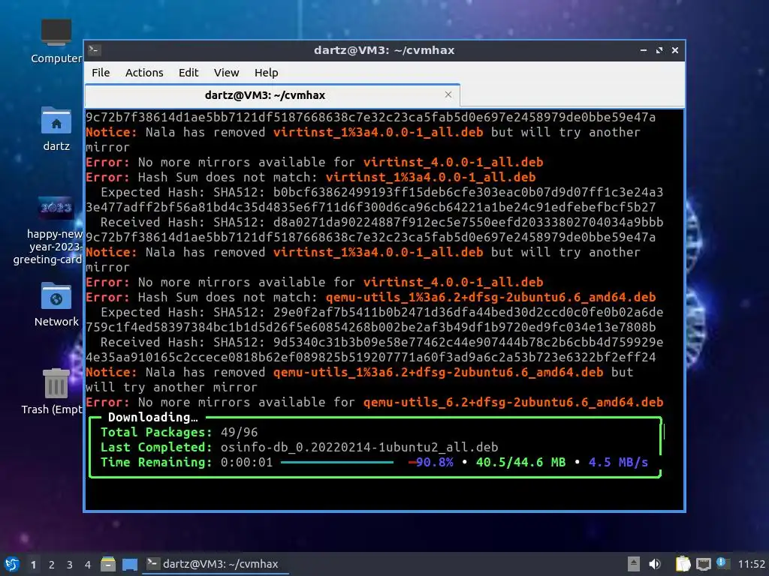The height and width of the screenshot is (576, 769).
Task: Close the terminal window
Action: pyautogui.click(x=675, y=50)
